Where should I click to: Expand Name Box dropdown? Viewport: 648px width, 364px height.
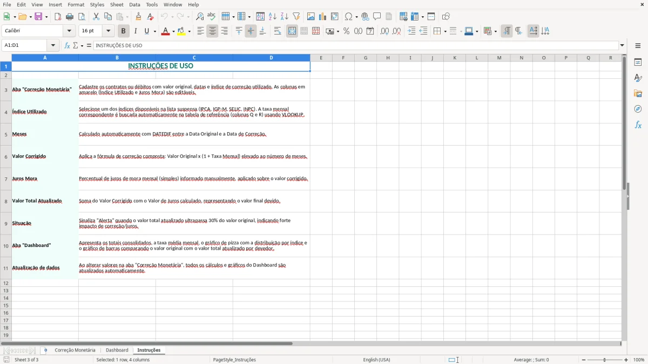pyautogui.click(x=53, y=46)
